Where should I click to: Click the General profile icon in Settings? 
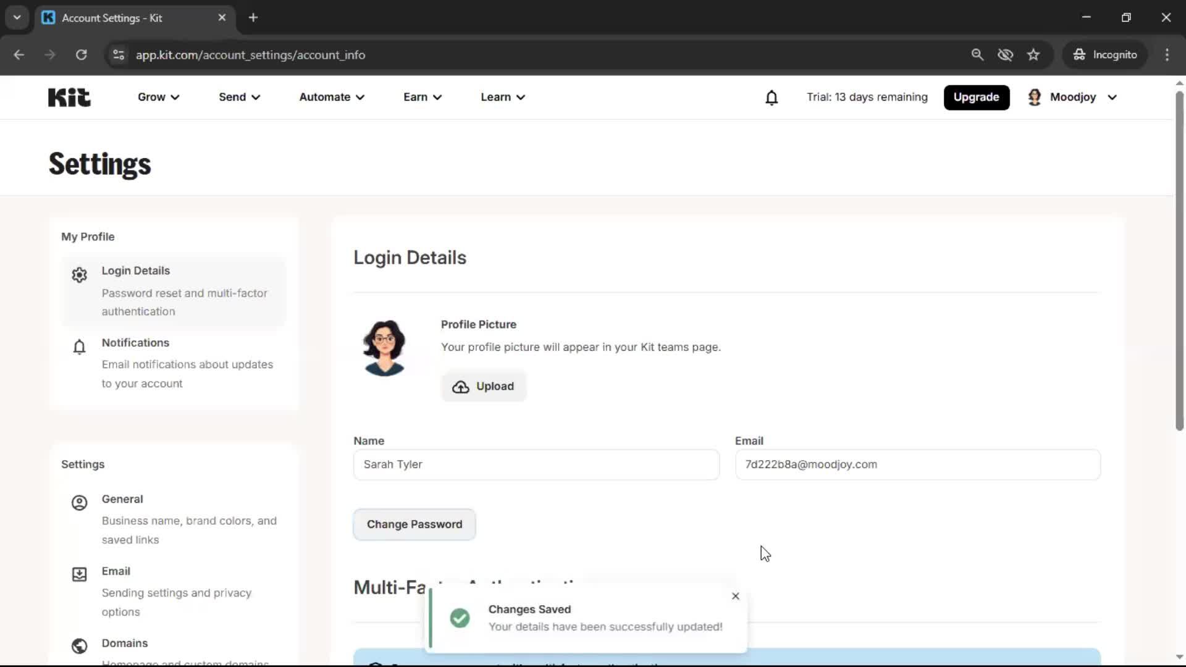tap(79, 503)
